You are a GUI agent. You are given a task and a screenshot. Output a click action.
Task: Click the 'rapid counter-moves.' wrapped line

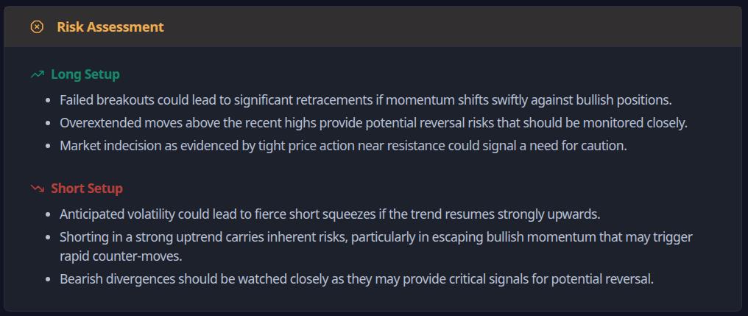click(121, 256)
